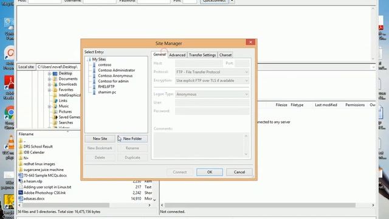Click the New Bookmark button
This screenshot has width=389, height=219.
point(100,148)
